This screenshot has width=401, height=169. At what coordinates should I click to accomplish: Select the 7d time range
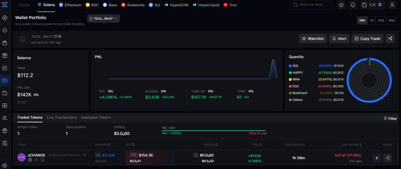click(x=371, y=20)
